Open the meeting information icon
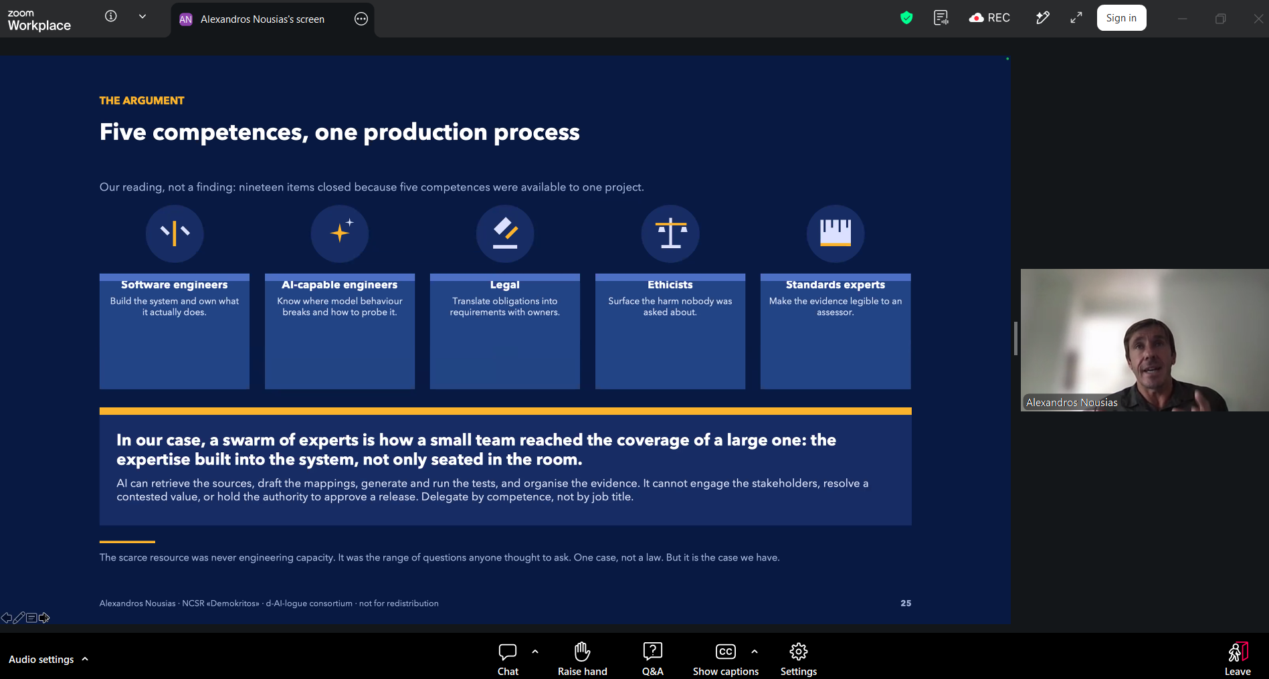Screen dimensions: 1269x679 (x=111, y=16)
